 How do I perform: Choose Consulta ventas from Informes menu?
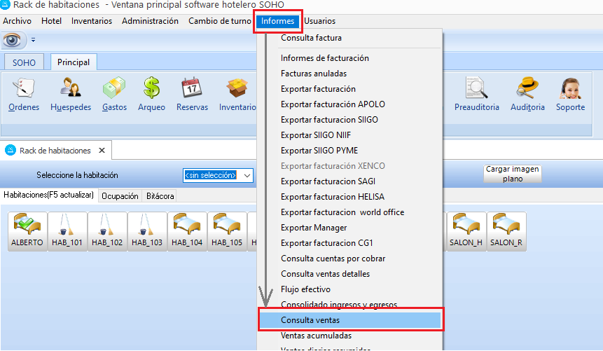click(x=350, y=320)
